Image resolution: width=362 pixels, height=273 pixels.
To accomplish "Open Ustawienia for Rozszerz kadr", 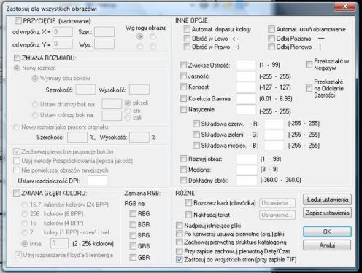I will [x=277, y=203].
